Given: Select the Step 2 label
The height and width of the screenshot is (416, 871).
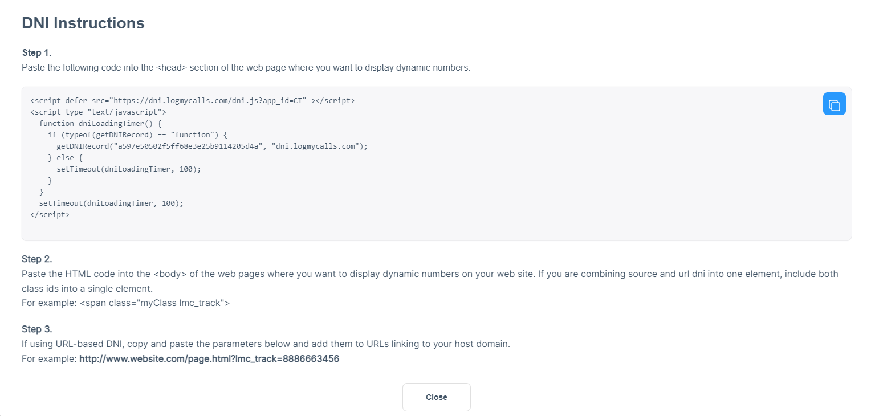Looking at the screenshot, I should [36, 259].
